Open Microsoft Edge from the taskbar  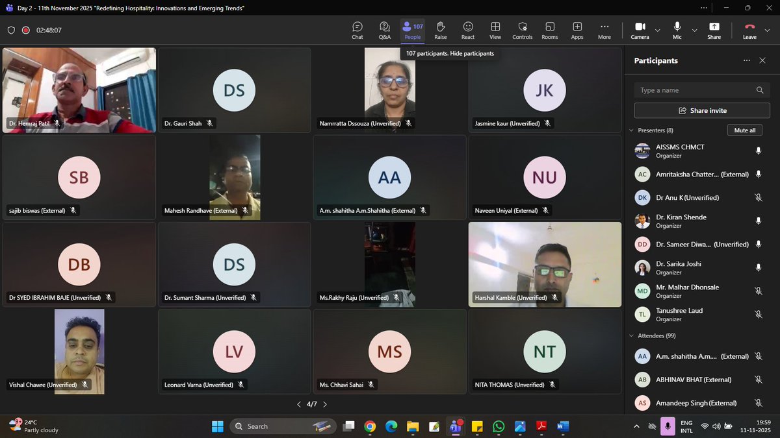coord(391,426)
